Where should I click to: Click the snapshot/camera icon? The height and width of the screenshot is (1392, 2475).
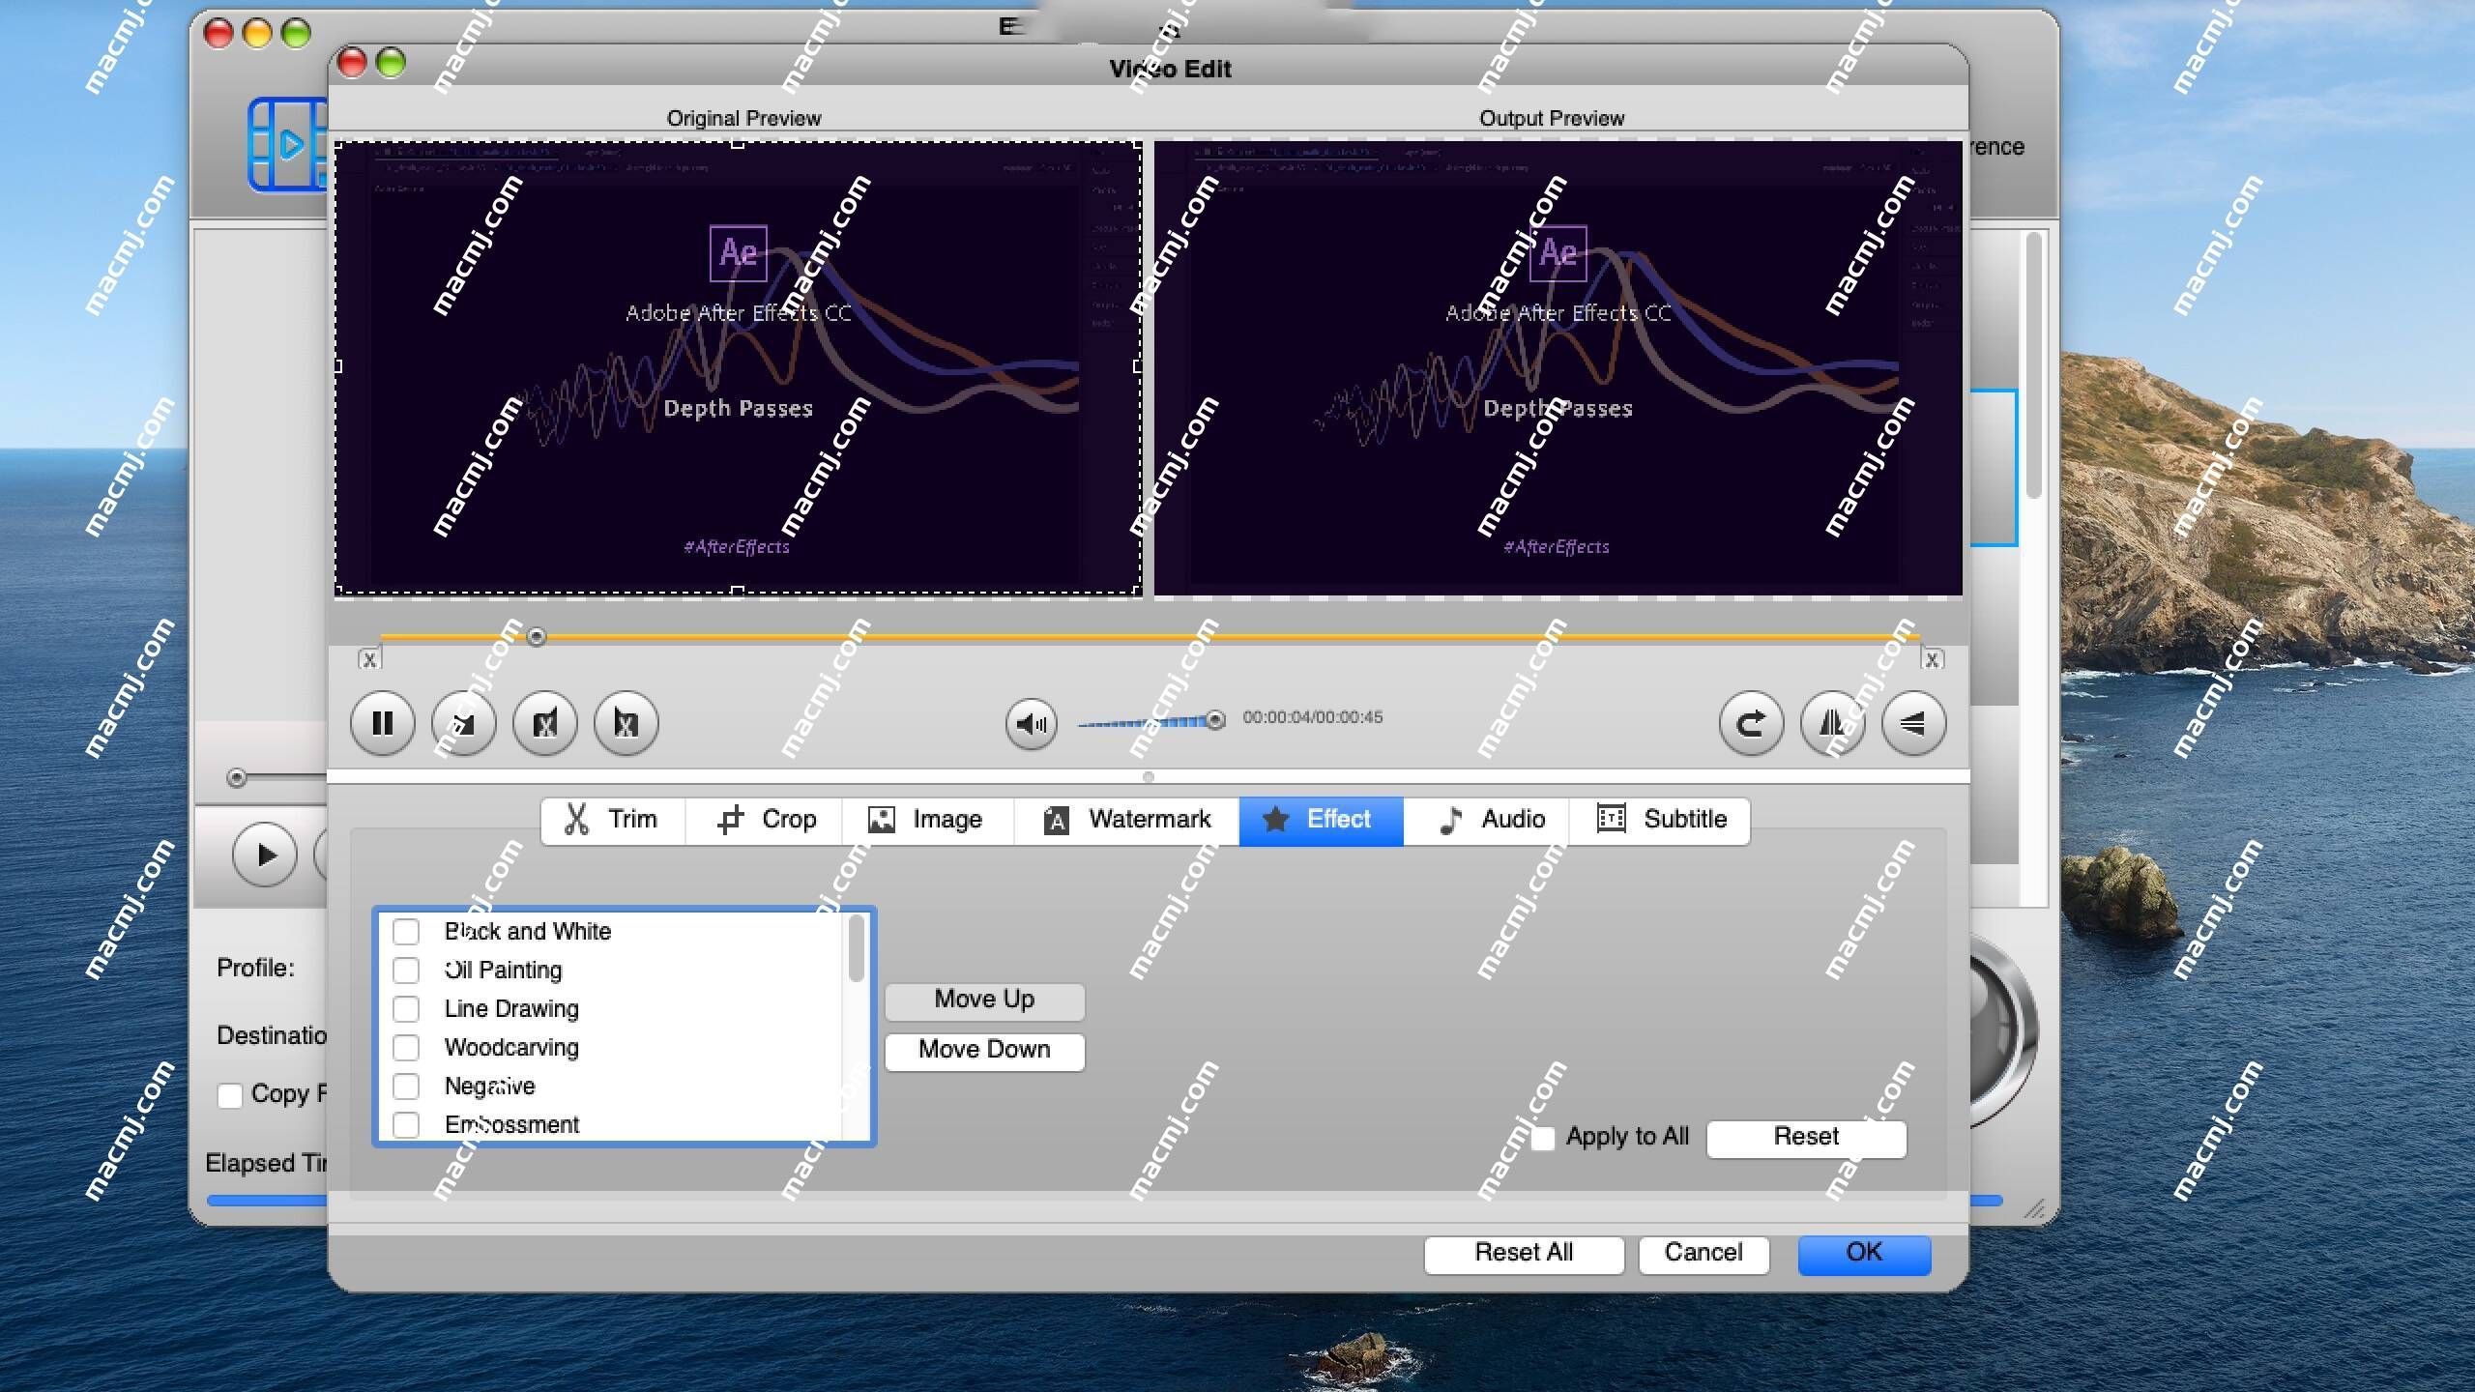(464, 722)
